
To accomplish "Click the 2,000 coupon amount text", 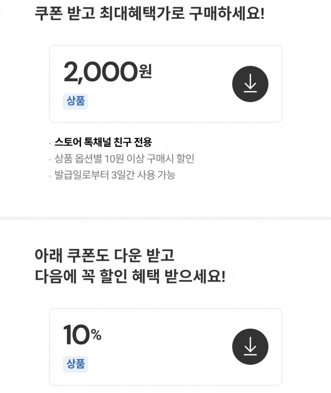I will click(100, 72).
